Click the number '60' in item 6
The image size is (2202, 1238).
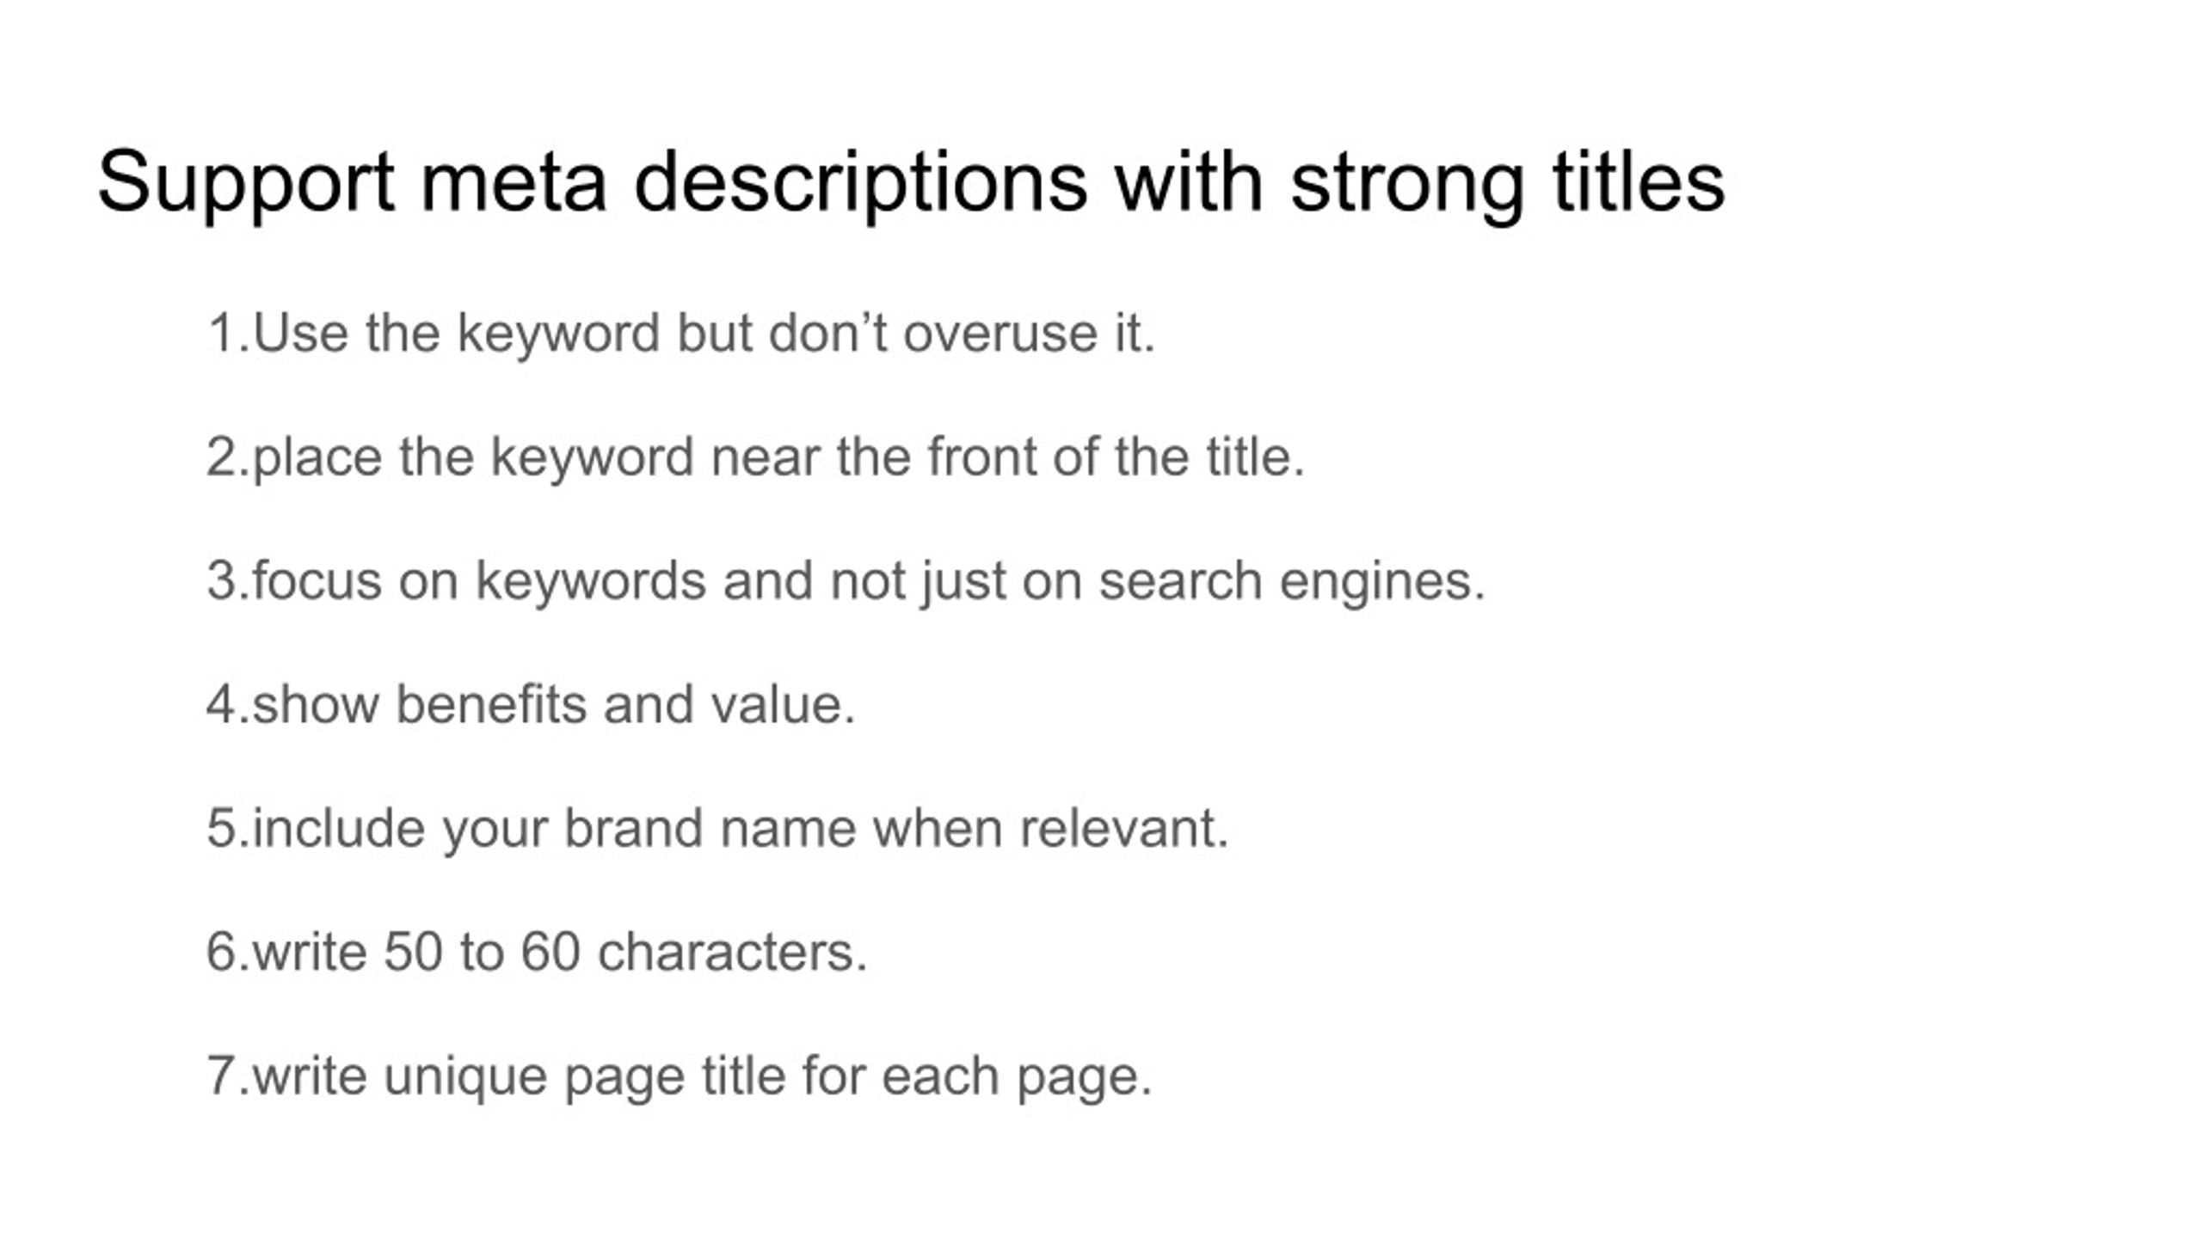[x=550, y=953]
